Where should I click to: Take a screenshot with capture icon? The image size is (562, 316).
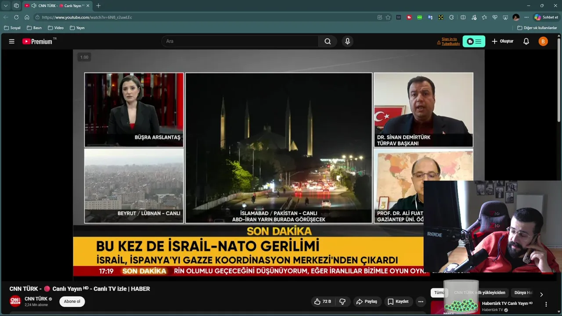coord(505,17)
